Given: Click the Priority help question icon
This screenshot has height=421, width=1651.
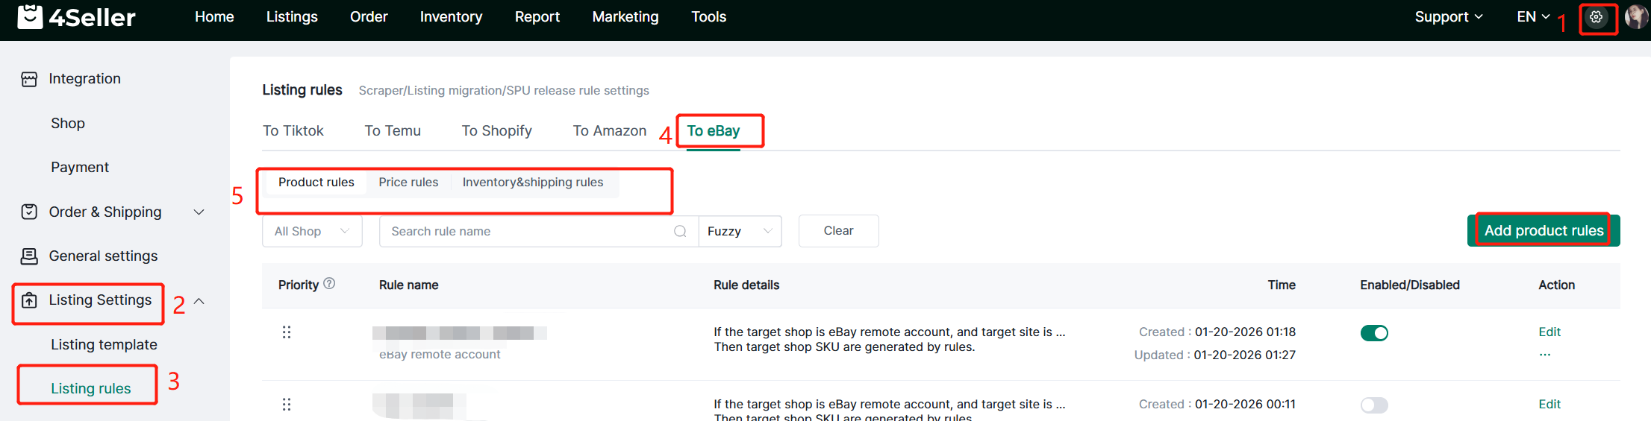Looking at the screenshot, I should [329, 284].
